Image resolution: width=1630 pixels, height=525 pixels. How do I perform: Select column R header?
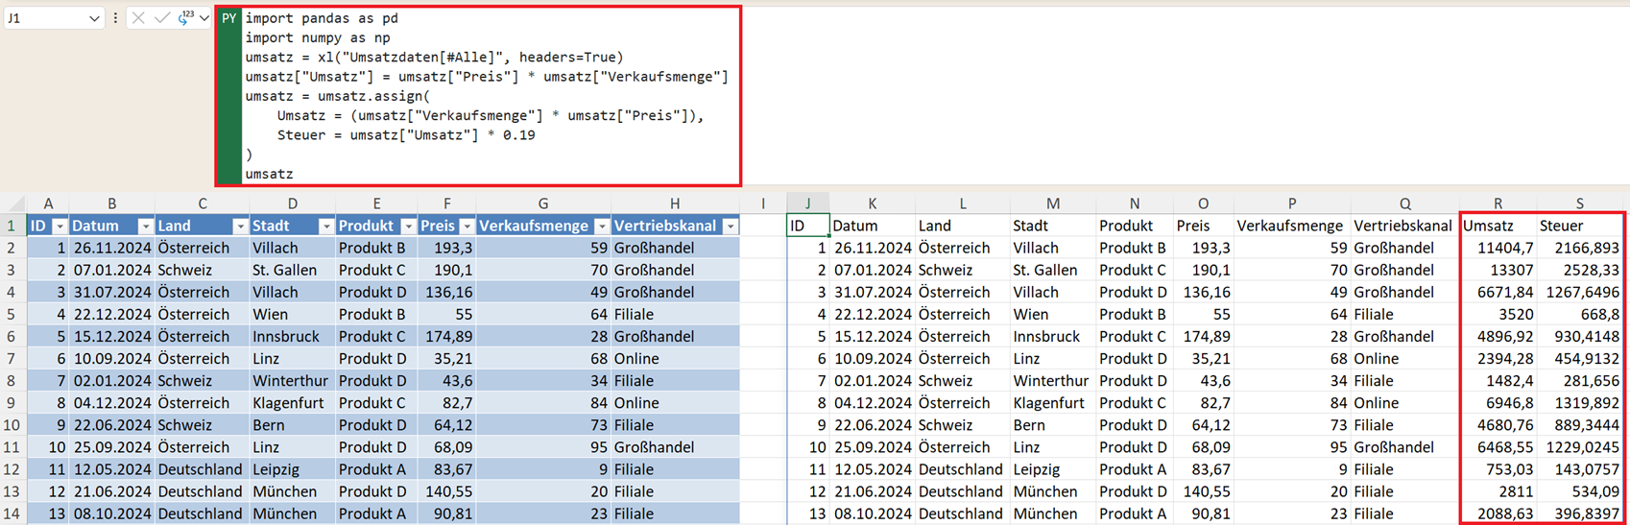click(1498, 203)
